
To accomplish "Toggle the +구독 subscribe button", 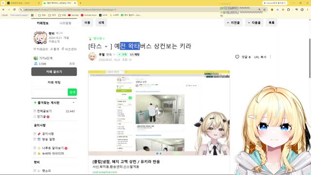I will click(123, 54).
